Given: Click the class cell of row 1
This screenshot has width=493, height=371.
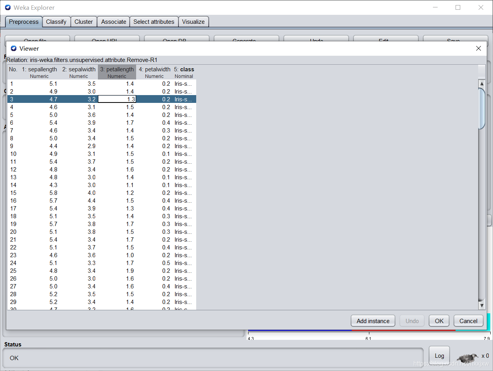Looking at the screenshot, I should [184, 84].
